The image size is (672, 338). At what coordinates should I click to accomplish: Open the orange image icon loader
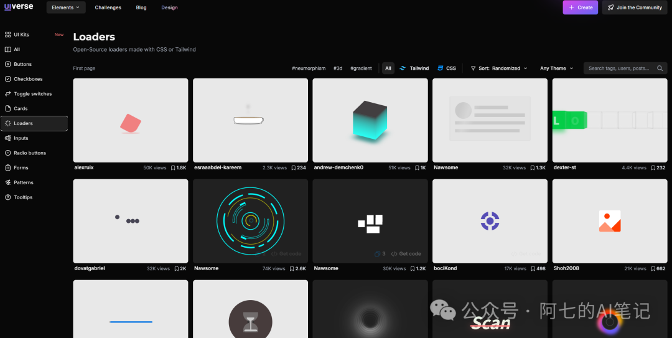610,221
